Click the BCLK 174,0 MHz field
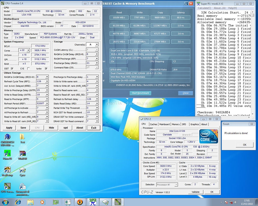The height and width of the screenshot is (206, 258). pyautogui.click(x=40, y=46)
